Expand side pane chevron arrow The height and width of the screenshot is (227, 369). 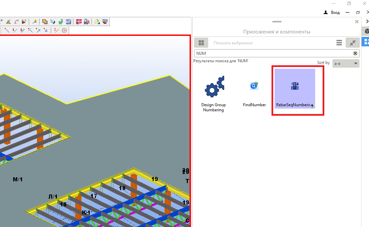coord(367,21)
